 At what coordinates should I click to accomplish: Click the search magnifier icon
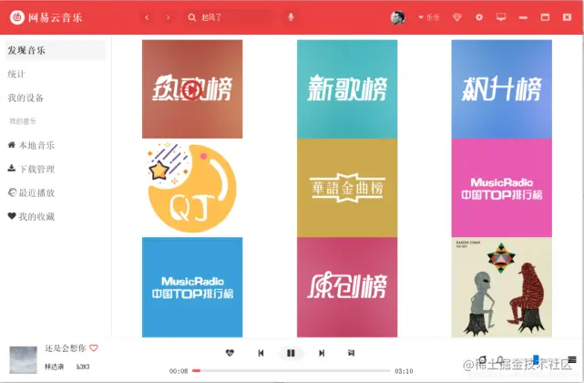click(192, 17)
